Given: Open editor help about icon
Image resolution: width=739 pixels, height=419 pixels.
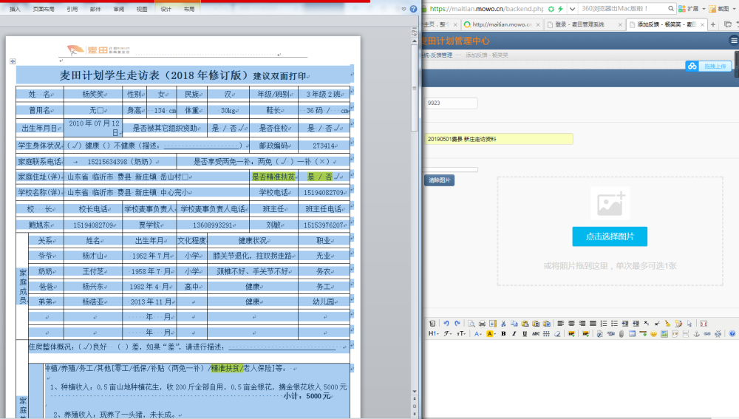Looking at the screenshot, I should pos(732,334).
